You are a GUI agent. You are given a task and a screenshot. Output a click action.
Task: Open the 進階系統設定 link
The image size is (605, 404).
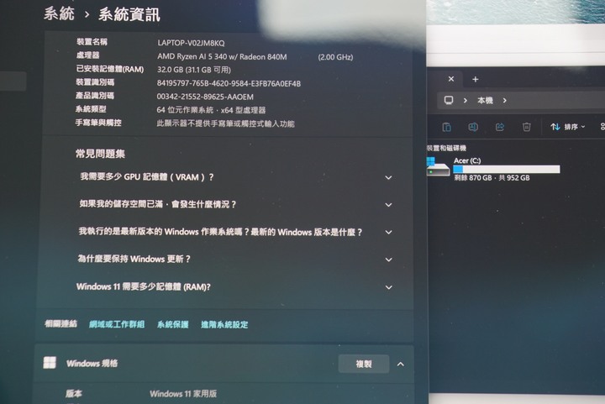[224, 324]
